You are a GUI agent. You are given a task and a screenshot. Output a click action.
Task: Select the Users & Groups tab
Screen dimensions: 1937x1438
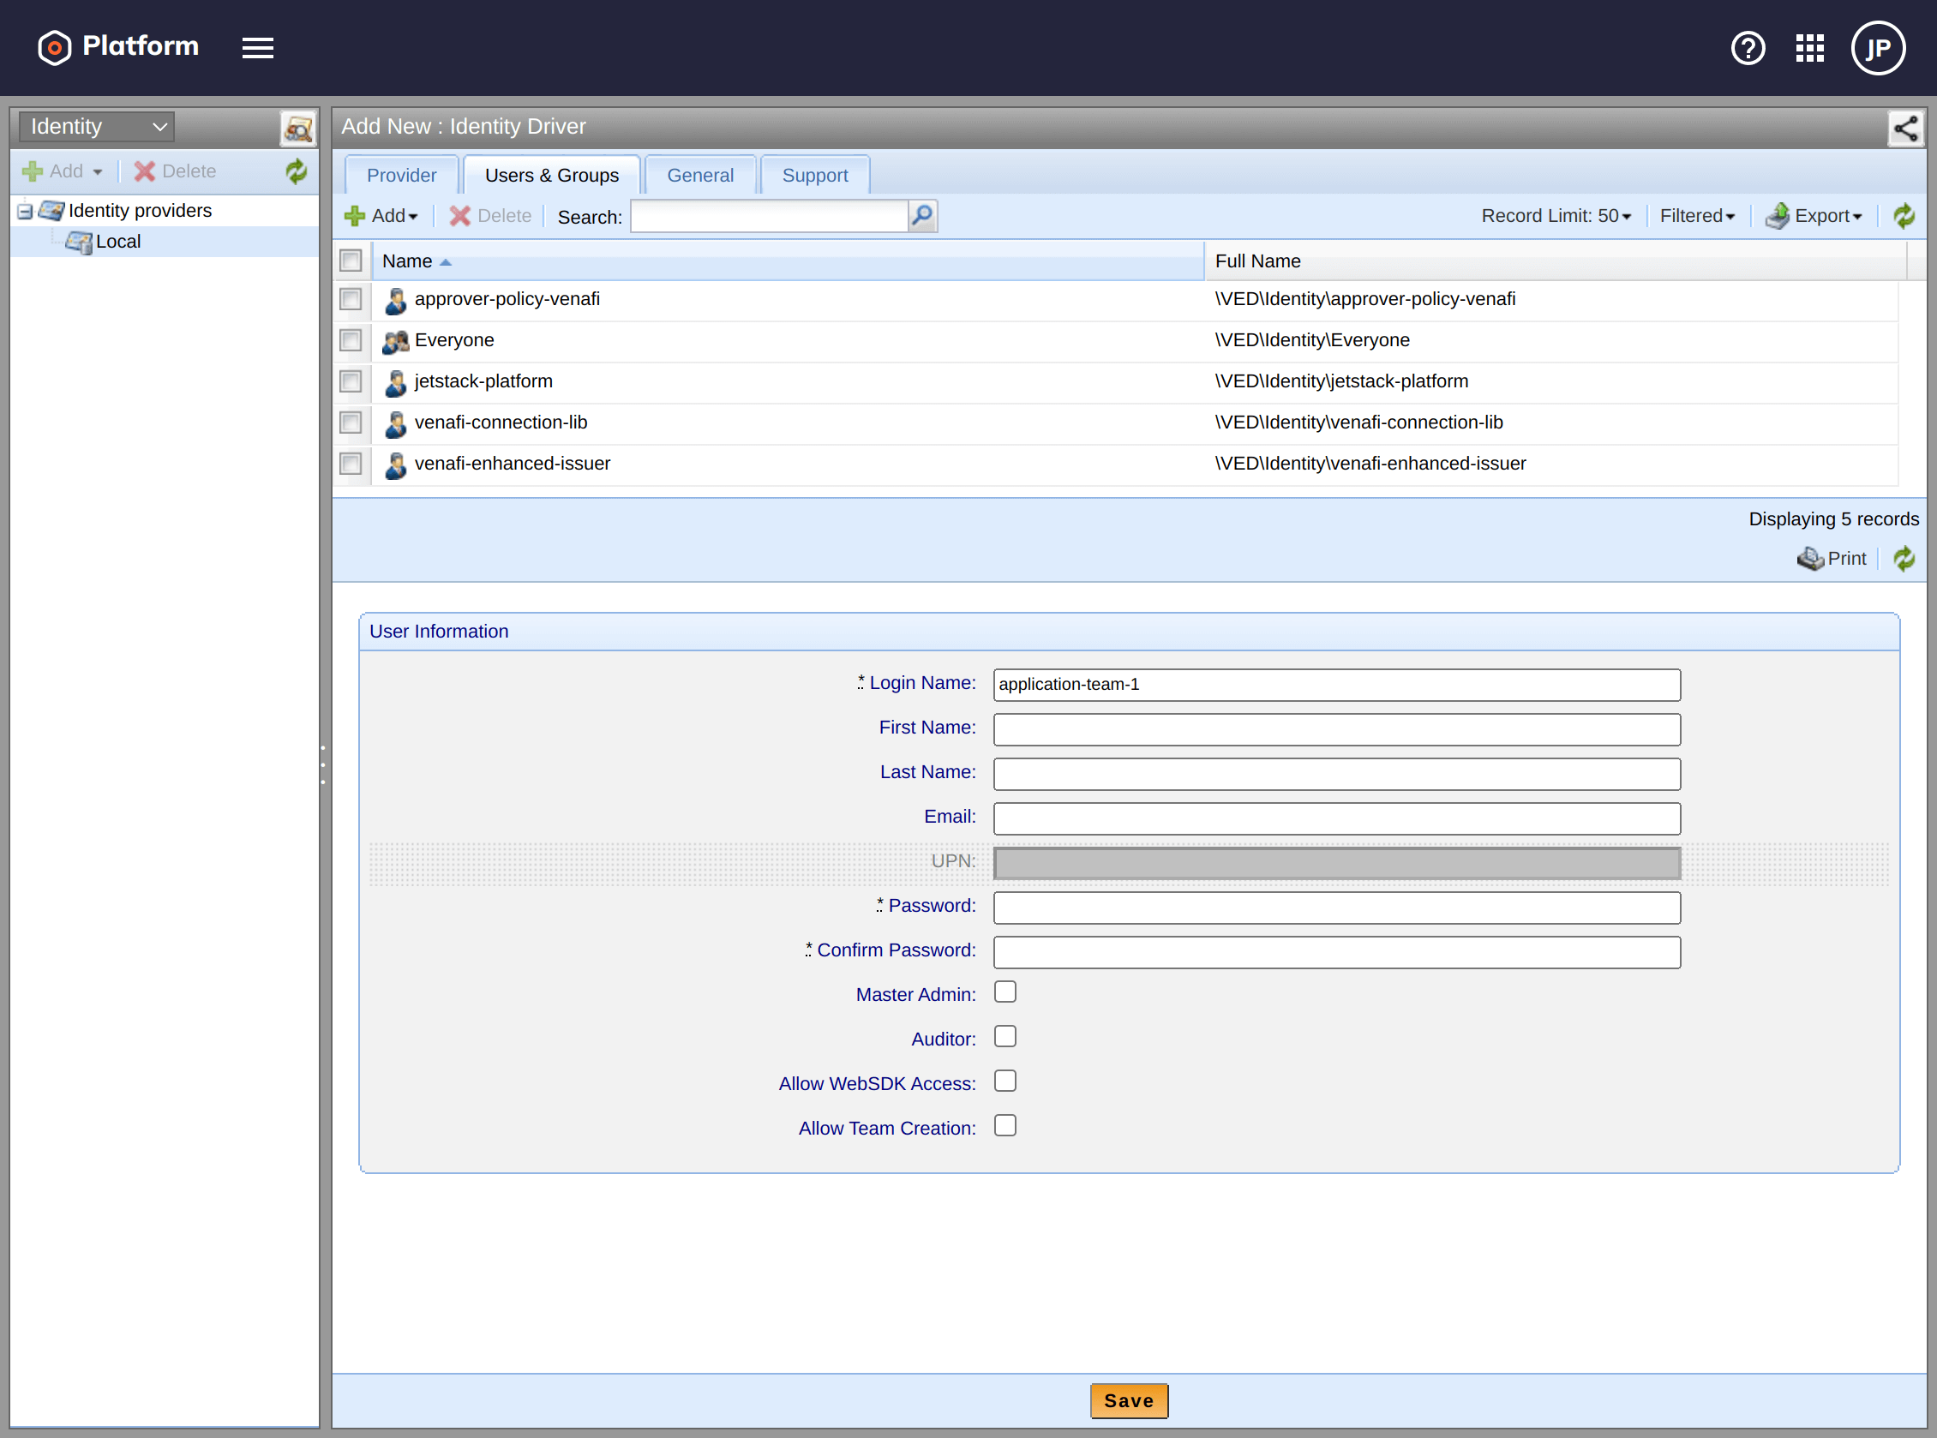(x=552, y=175)
